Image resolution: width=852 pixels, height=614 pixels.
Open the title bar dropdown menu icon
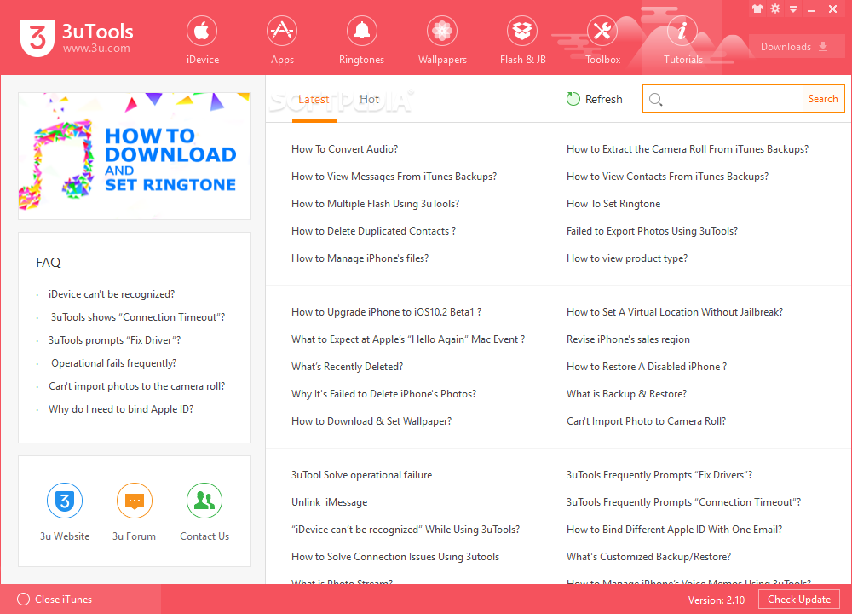[x=793, y=9]
